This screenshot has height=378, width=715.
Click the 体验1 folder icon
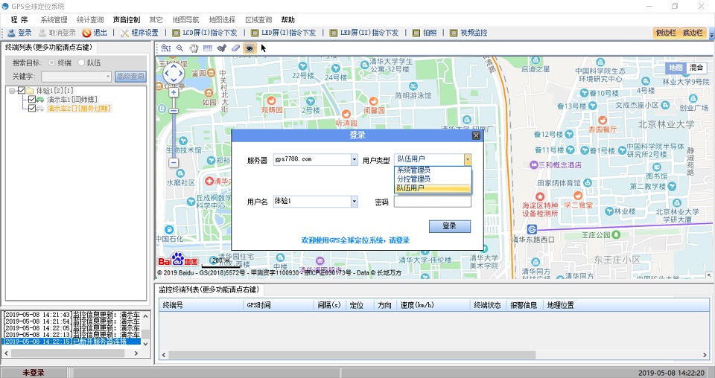[x=30, y=91]
